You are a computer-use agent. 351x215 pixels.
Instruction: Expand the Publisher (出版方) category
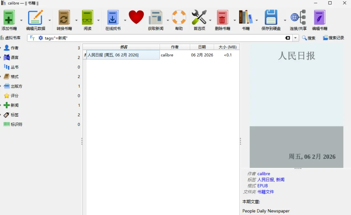pyautogui.click(x=1, y=86)
